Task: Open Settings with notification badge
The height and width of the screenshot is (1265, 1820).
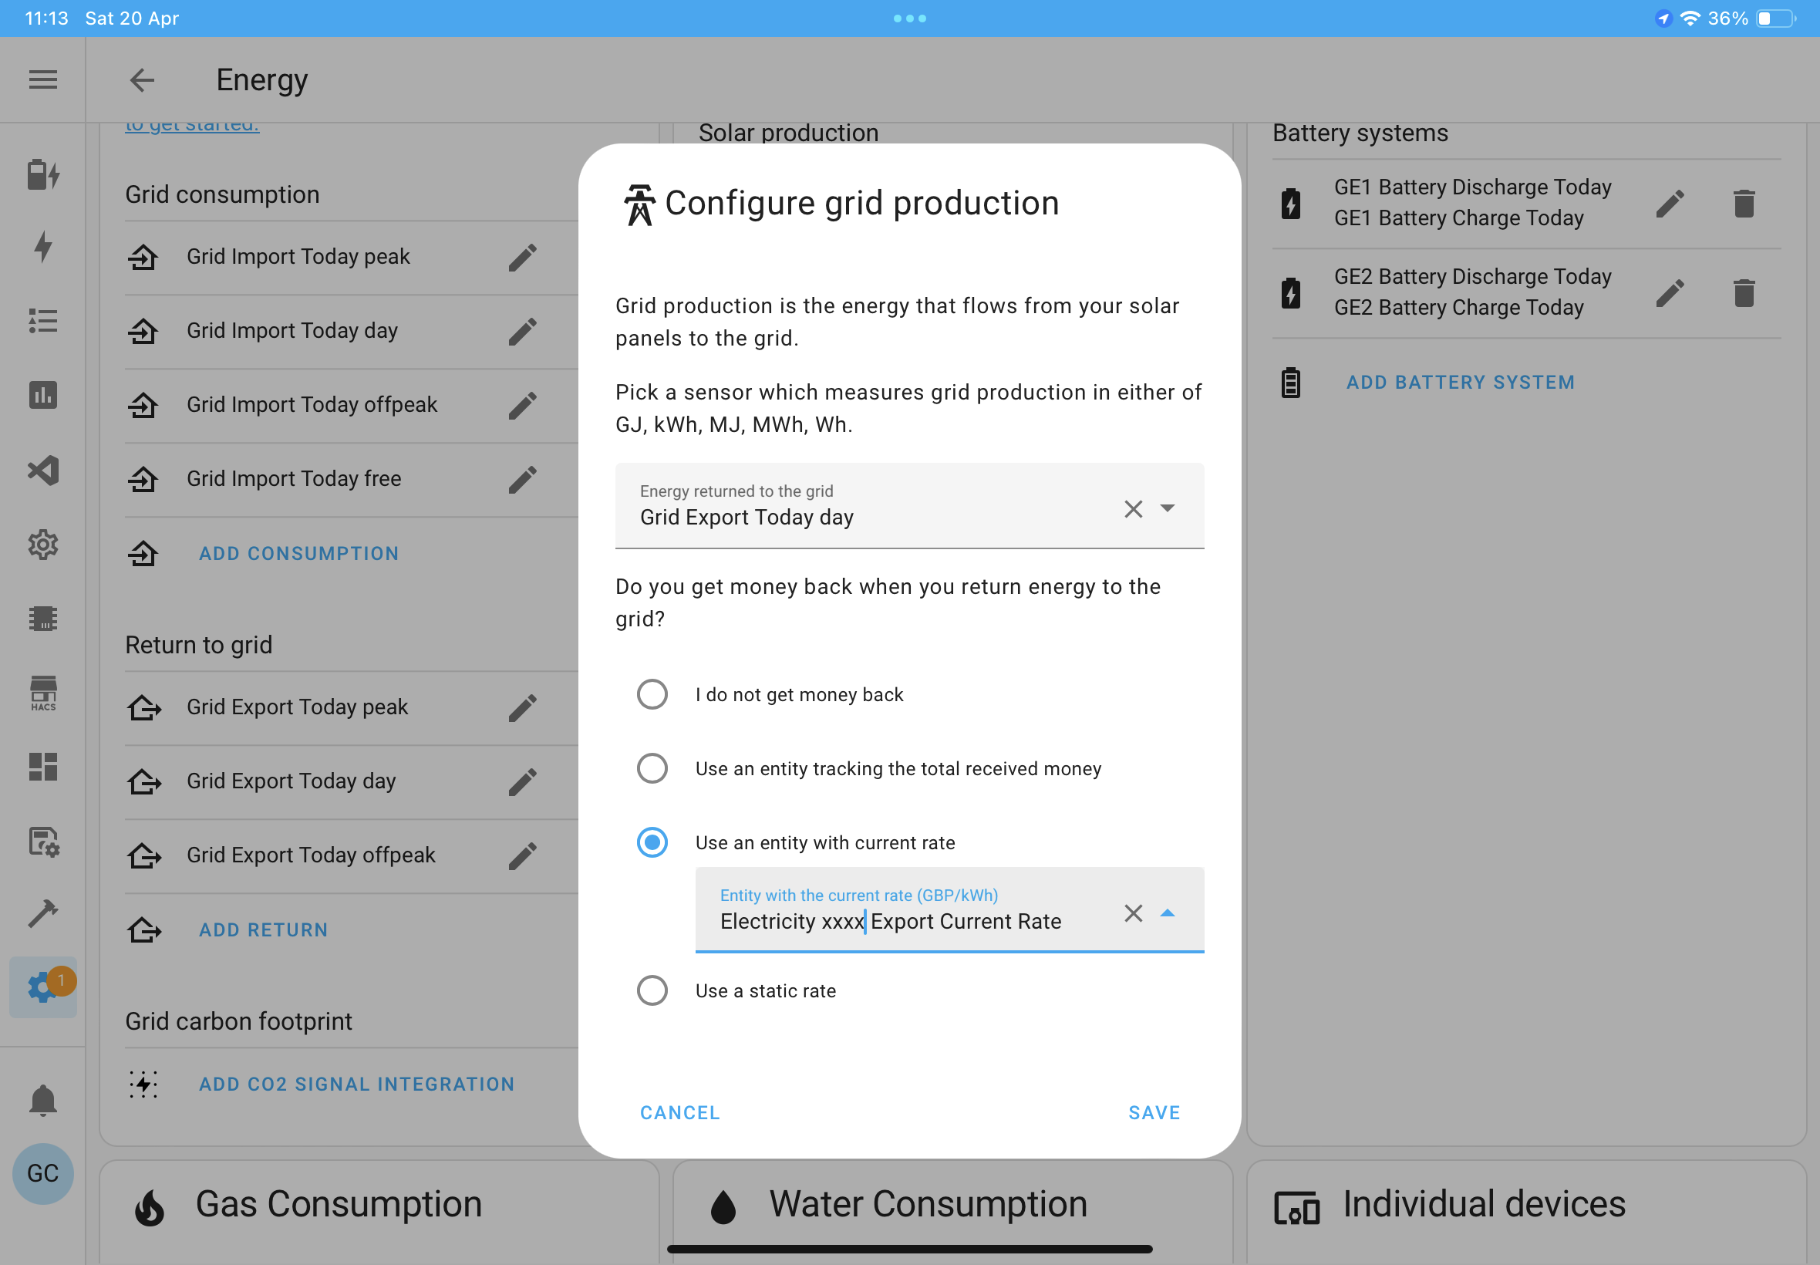Action: coord(44,987)
